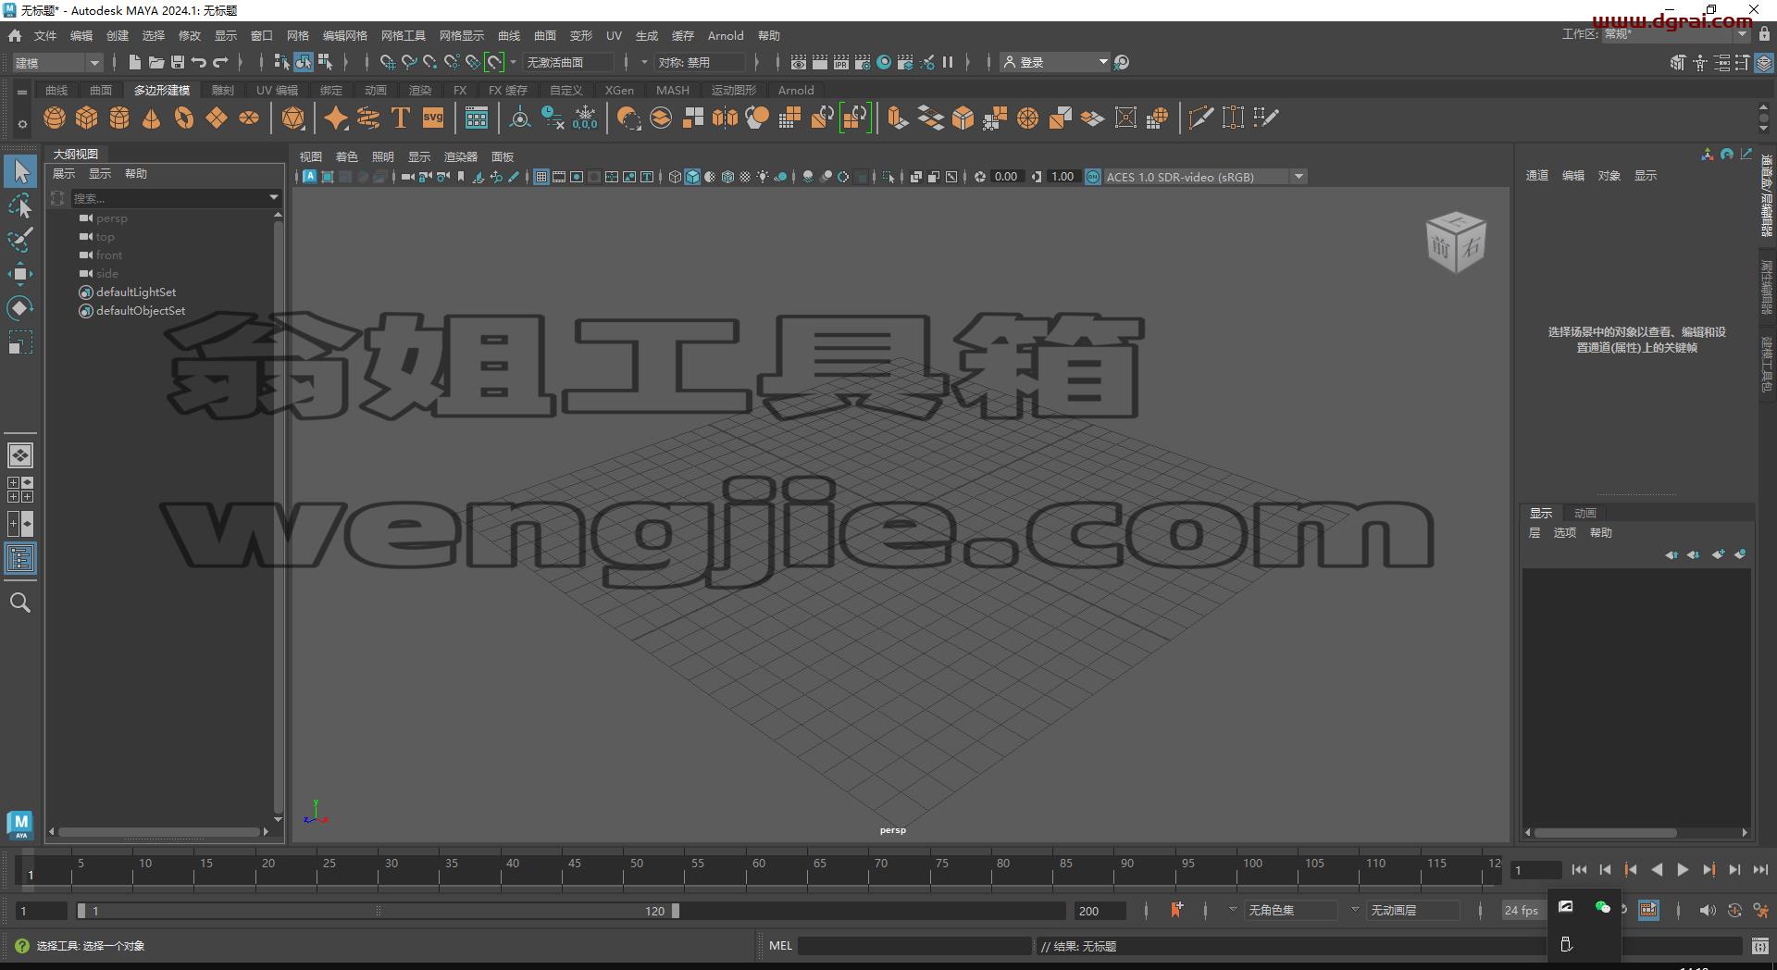The height and width of the screenshot is (970, 1777).
Task: Create a polygon sphere from the shelf
Action: pos(55,118)
